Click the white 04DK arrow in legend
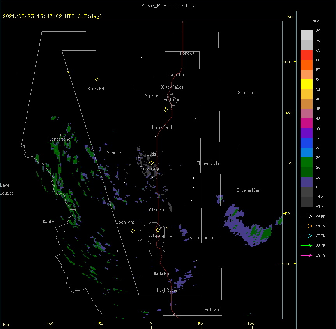The width and height of the screenshot is (336, 329). [306, 216]
